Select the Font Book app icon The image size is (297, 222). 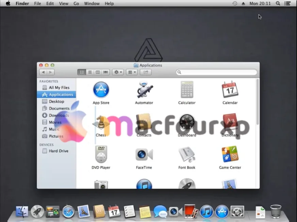pos(187,154)
